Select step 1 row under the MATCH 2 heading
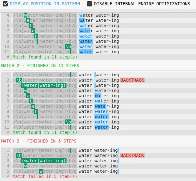The height and width of the screenshot is (181, 196). tap(99, 75)
